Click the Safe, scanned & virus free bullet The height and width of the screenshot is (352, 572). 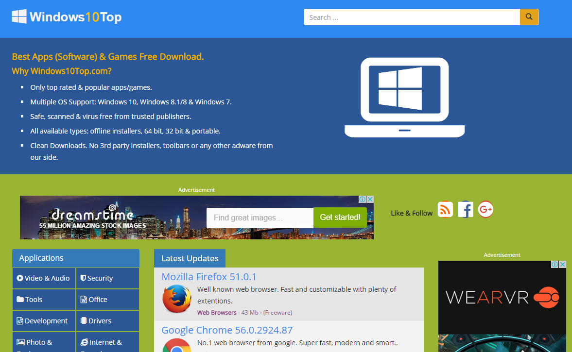110,117
